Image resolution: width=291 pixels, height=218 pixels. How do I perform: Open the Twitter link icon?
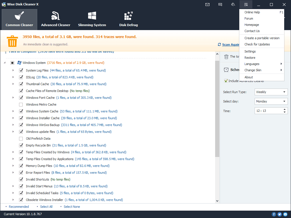pos(280,214)
